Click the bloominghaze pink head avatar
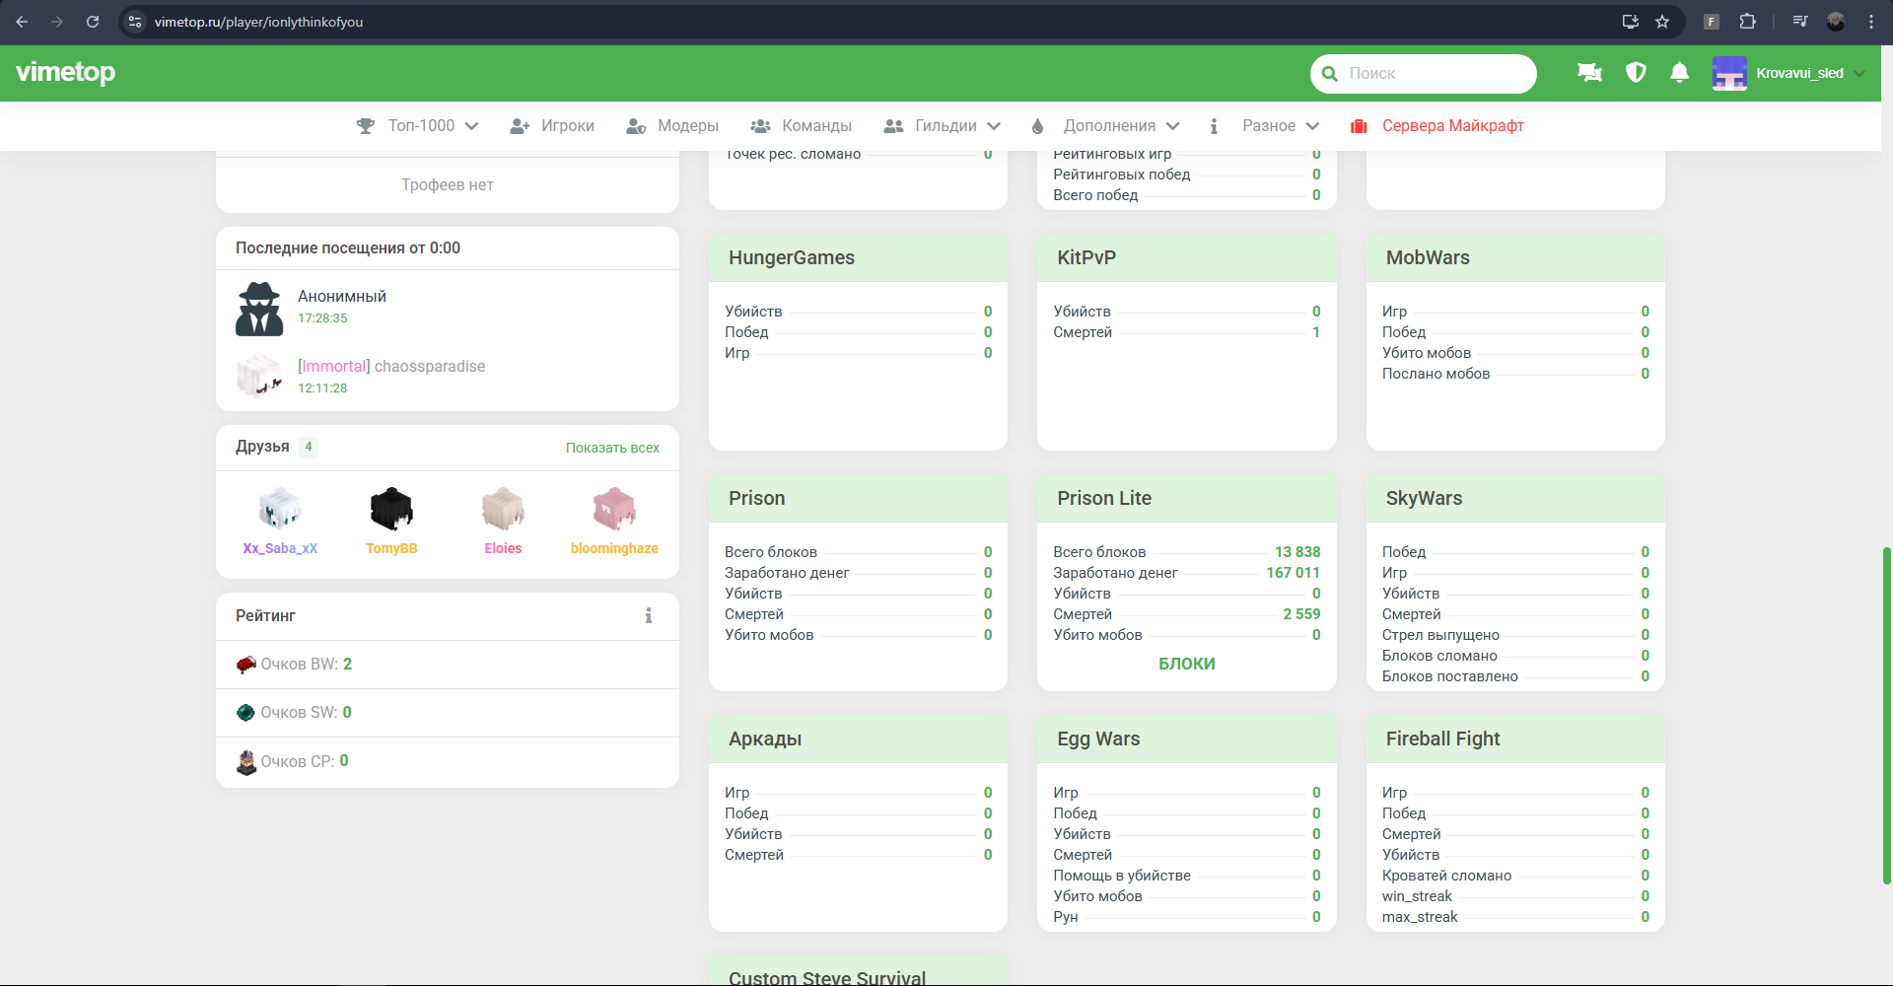 pyautogui.click(x=614, y=509)
